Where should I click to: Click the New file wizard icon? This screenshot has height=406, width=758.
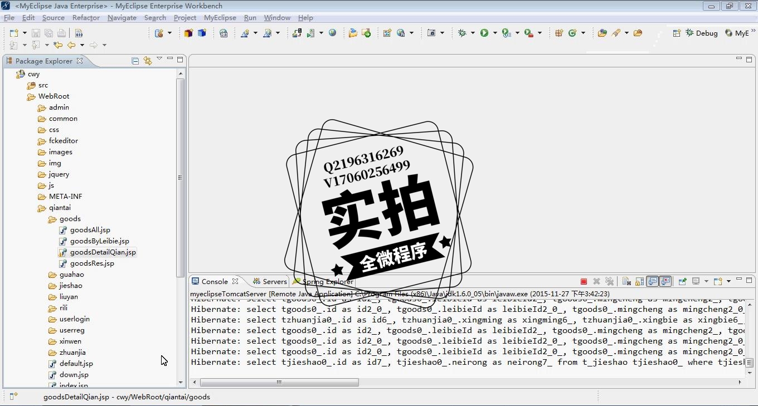[x=14, y=33]
